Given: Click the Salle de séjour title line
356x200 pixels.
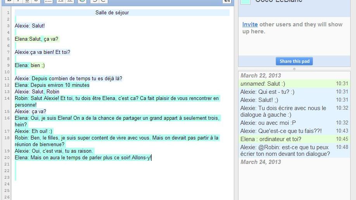Looking at the screenshot, I should [x=112, y=13].
